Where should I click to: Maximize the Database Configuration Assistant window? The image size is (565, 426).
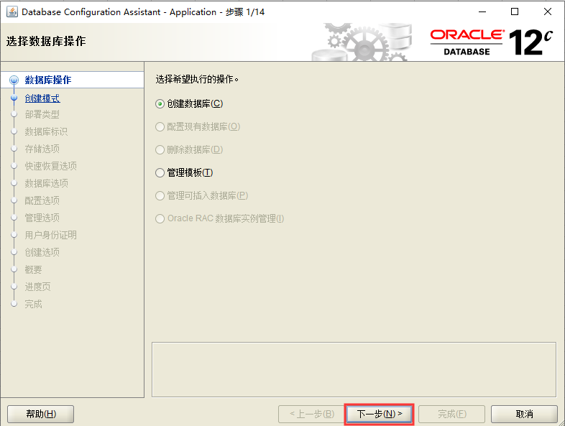tap(515, 11)
